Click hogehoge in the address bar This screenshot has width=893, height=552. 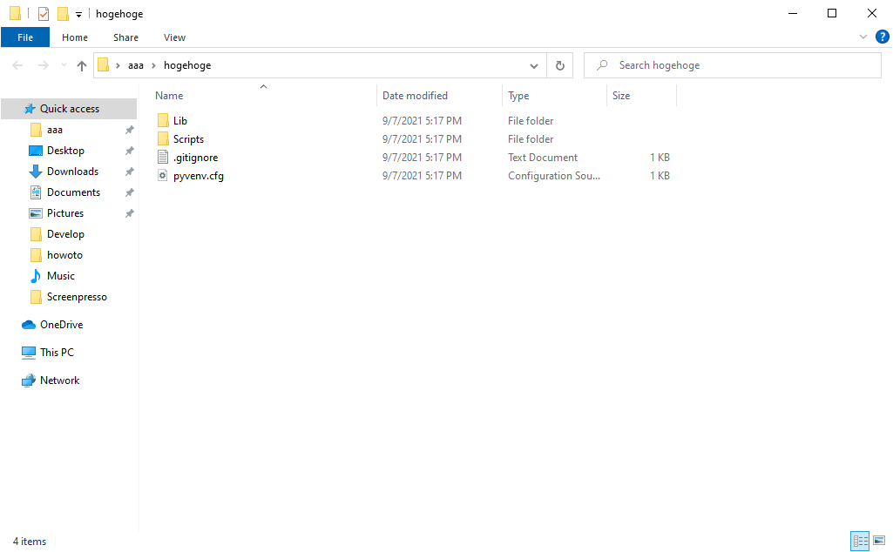coord(187,65)
